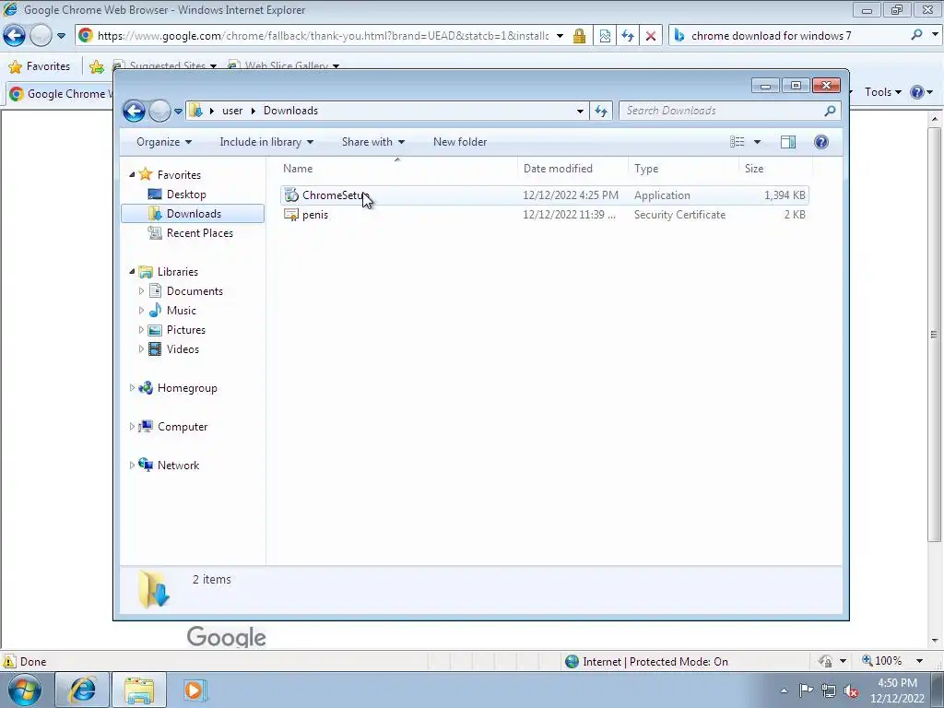Screen dimensions: 944x708
Task: Click the Windows Explorer taskbar icon
Action: [x=139, y=690]
